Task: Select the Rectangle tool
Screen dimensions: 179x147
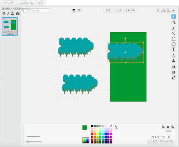Action: 174,39
